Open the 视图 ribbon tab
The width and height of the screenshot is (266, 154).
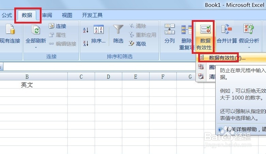pyautogui.click(x=67, y=15)
